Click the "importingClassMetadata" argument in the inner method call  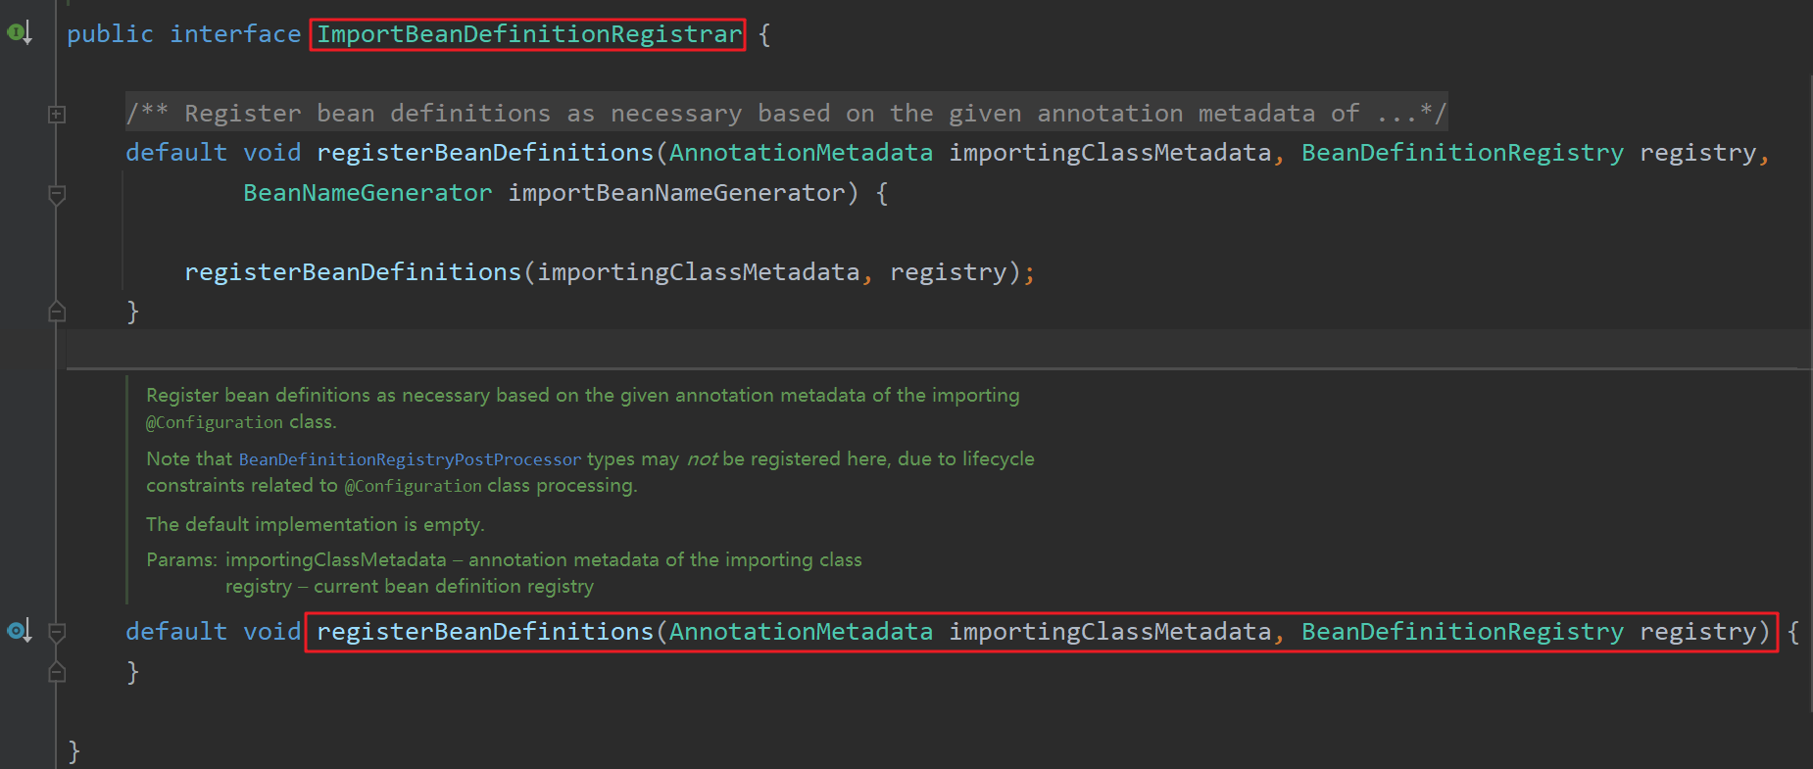click(699, 272)
